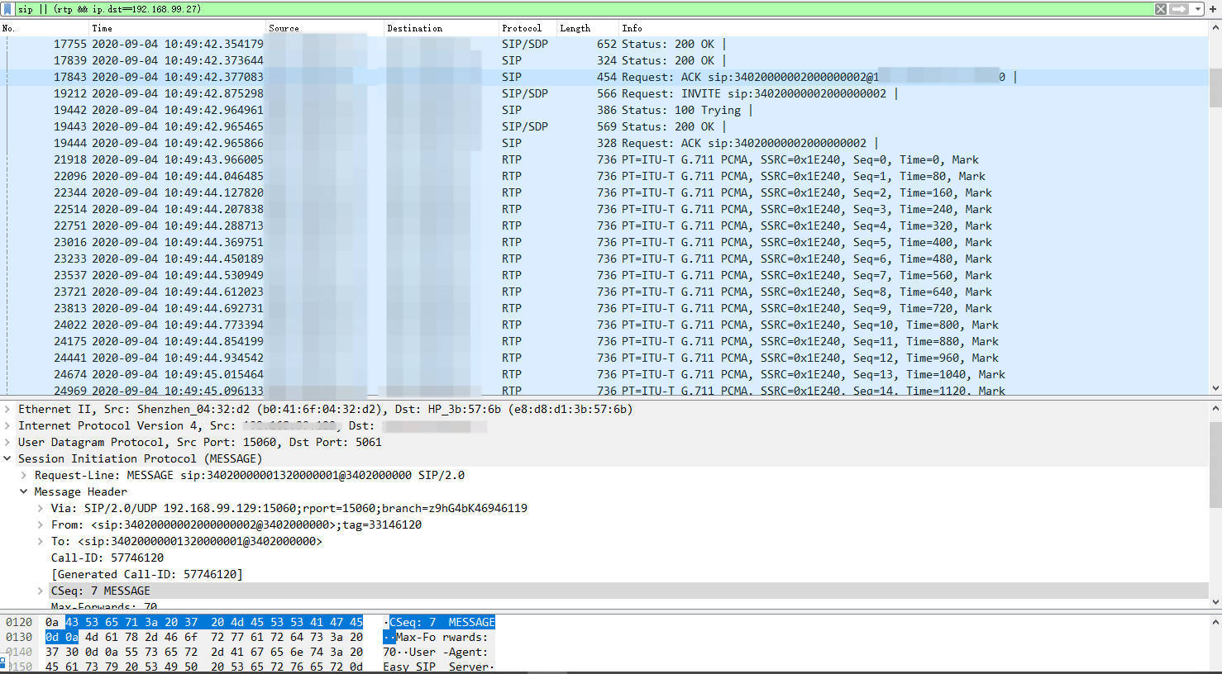
Task: Clear the display filter with the X button
Action: point(1161,9)
